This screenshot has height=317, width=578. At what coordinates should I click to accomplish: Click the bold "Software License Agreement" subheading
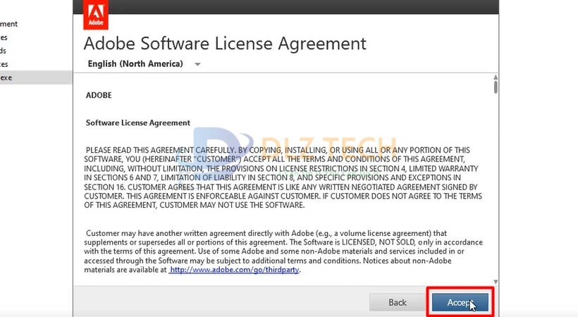(x=138, y=123)
